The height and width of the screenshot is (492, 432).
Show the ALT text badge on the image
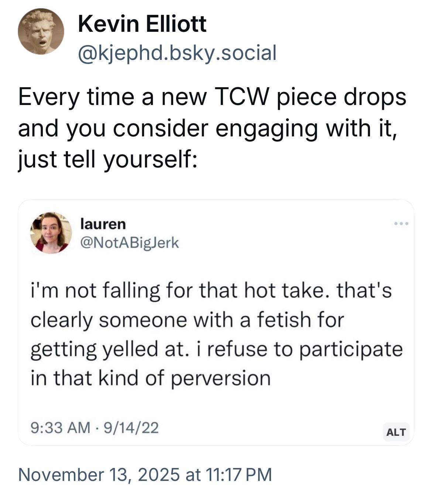396,432
